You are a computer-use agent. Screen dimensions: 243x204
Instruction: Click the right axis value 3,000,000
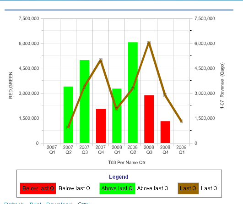pyautogui.click(x=205, y=94)
